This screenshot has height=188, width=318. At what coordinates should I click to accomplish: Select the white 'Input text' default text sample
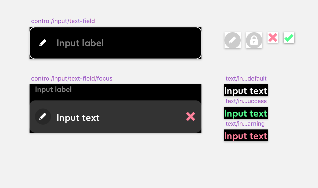(x=246, y=91)
